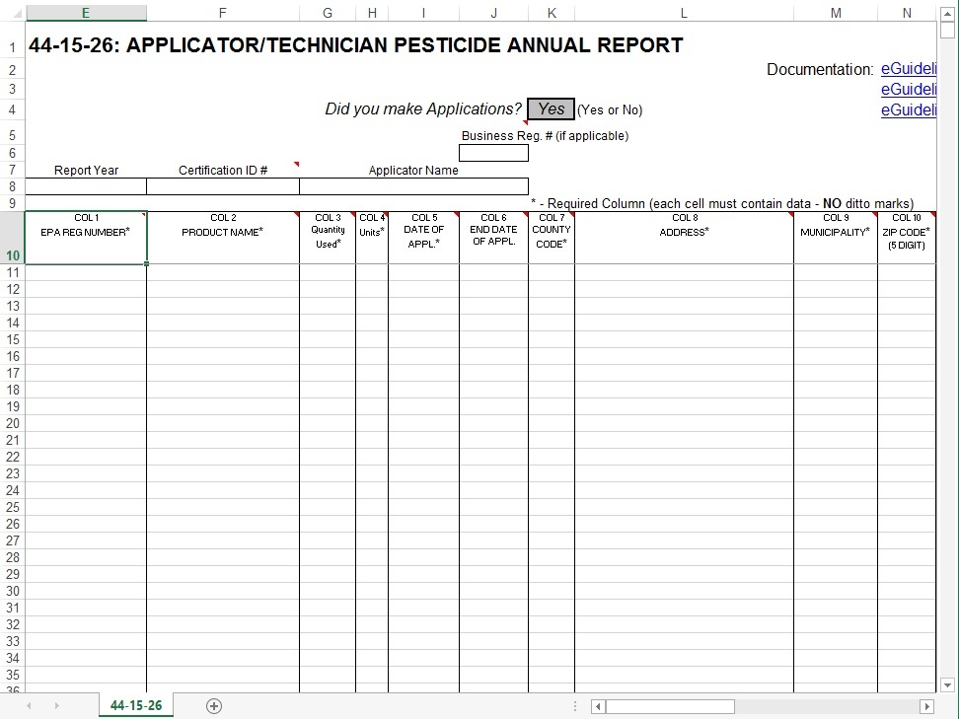Open the 44-15-26 sheet tab
This screenshot has width=959, height=719.
136,705
